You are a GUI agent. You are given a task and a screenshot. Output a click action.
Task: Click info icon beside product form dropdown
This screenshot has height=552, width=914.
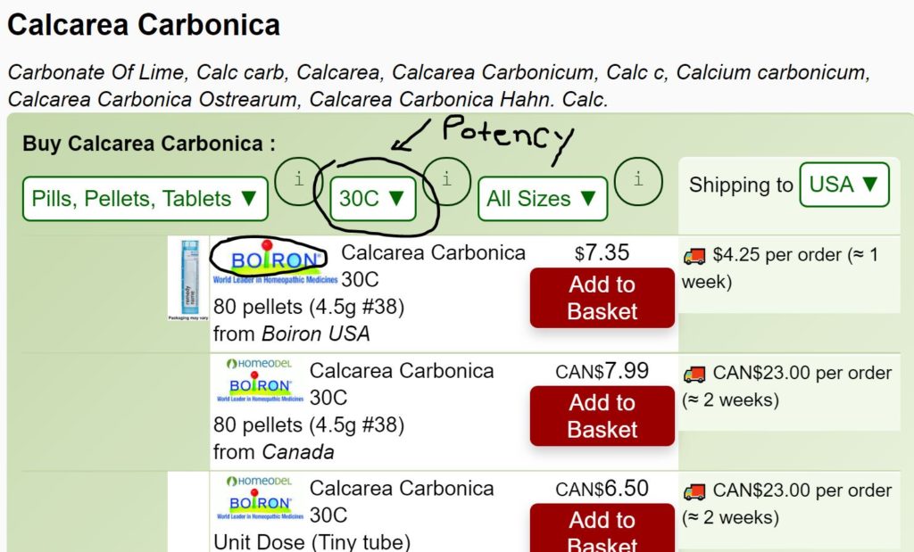pyautogui.click(x=299, y=179)
